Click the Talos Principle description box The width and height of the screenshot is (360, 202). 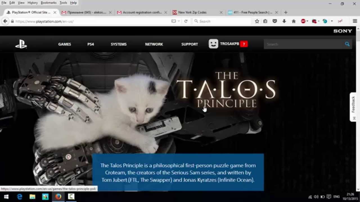point(178,172)
